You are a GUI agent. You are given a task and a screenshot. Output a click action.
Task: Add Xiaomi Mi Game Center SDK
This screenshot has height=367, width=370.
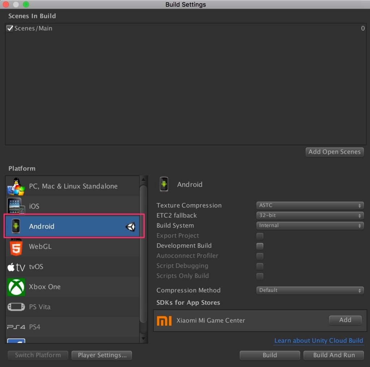[345, 320]
